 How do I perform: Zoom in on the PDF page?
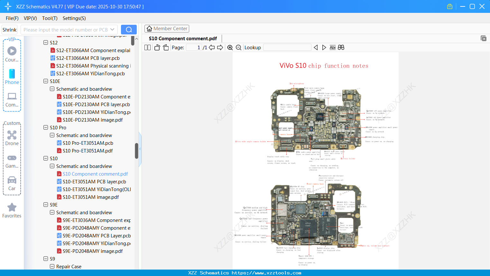(230, 47)
